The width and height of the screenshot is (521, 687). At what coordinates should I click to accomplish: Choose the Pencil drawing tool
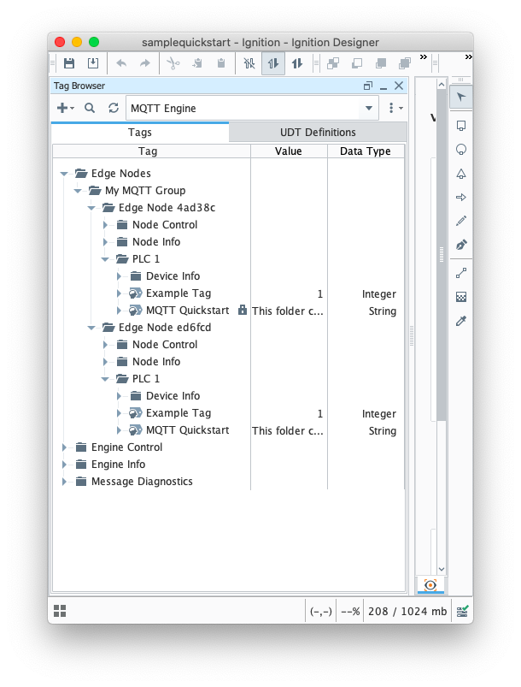click(461, 221)
